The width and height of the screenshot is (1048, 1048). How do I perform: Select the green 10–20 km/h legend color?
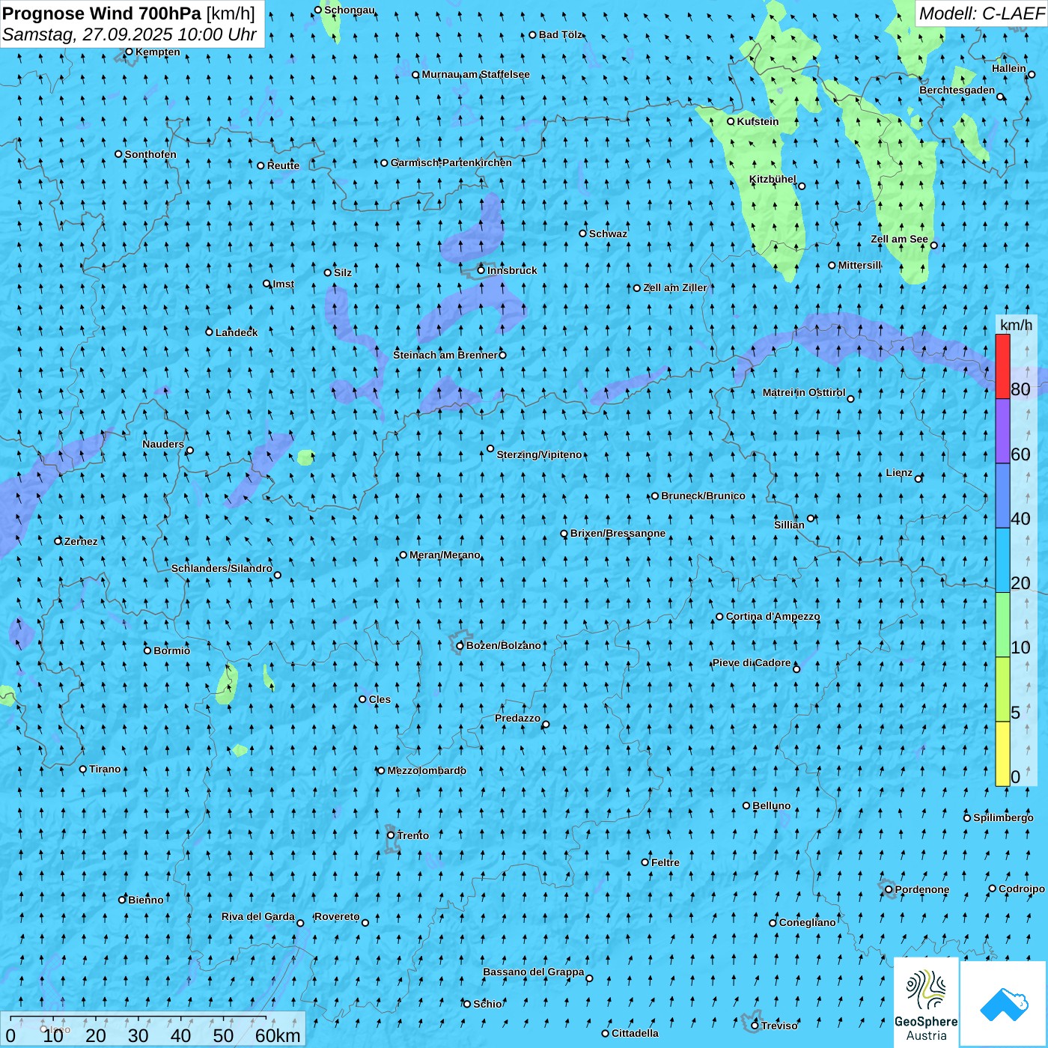point(1002,625)
